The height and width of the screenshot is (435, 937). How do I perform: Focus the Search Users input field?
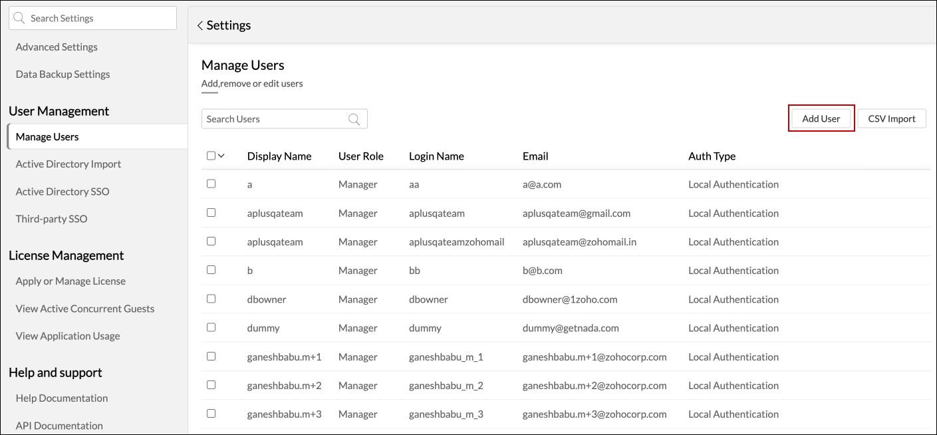click(x=273, y=119)
